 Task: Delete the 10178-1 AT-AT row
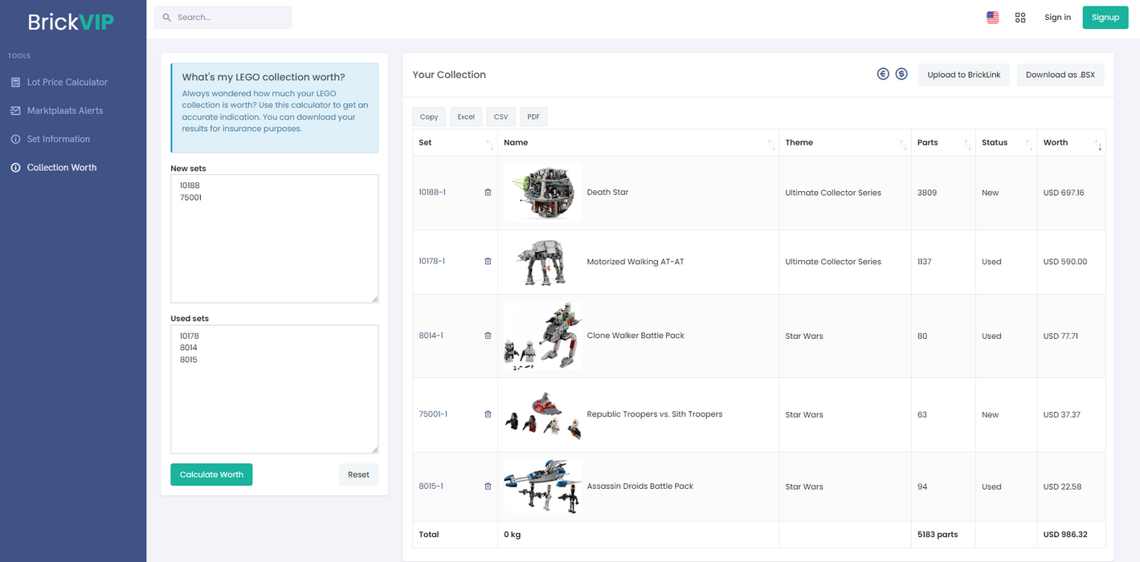tap(488, 262)
